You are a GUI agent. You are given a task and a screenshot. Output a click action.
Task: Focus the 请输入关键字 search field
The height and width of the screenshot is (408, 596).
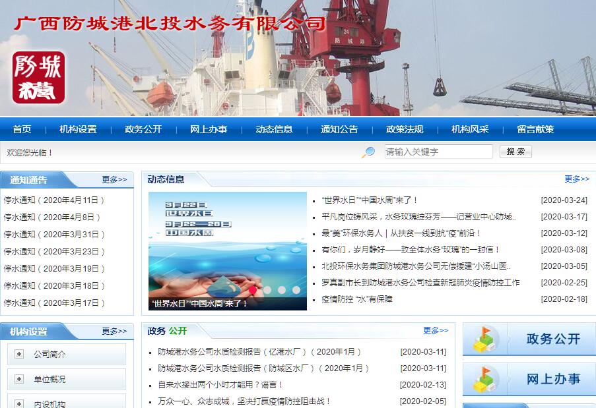click(439, 152)
